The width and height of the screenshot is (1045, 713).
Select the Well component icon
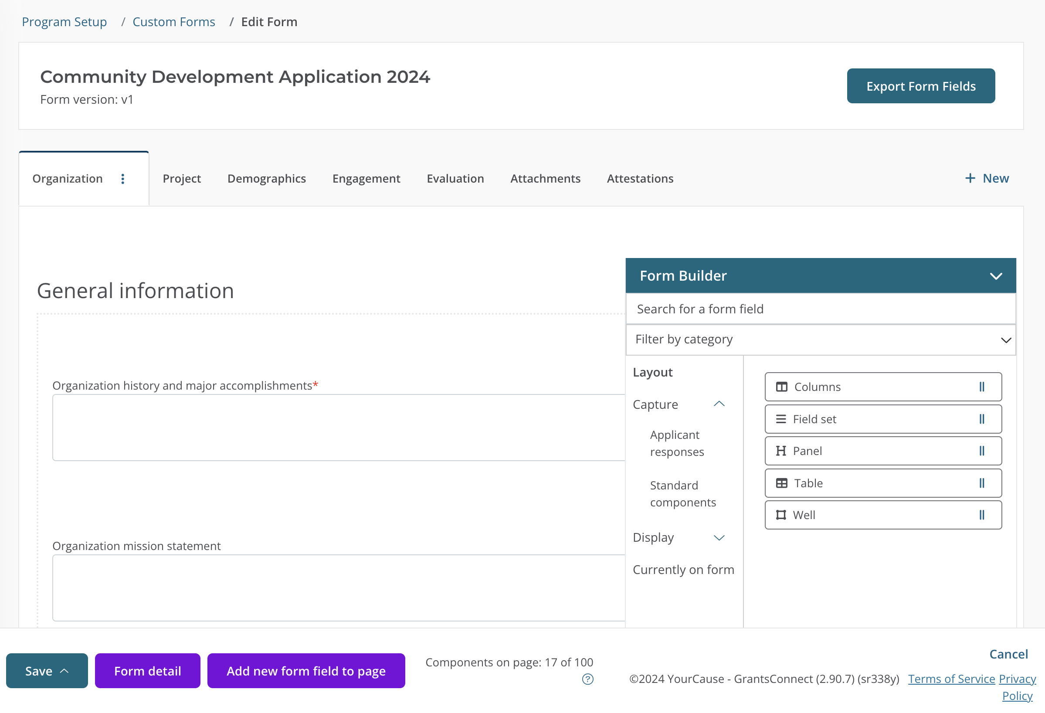tap(781, 515)
